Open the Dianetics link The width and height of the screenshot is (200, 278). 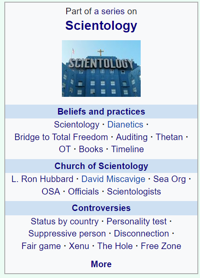[x=125, y=125]
